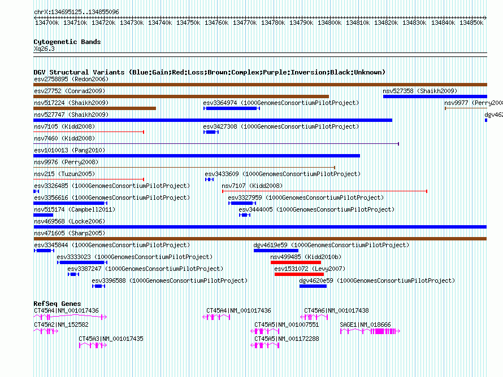Open esv3444005 variant label
The image size is (503, 377).
(316, 209)
